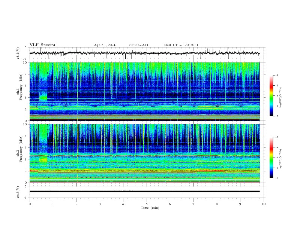
Task: Click time-axis tick label "4"
Action: click(x=123, y=204)
